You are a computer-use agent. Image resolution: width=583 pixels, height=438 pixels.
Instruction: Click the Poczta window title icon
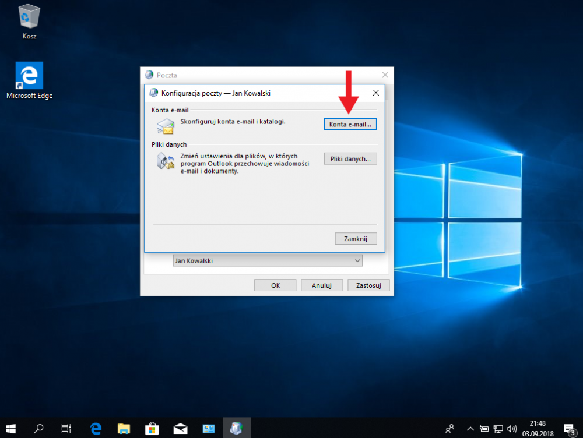pos(149,75)
